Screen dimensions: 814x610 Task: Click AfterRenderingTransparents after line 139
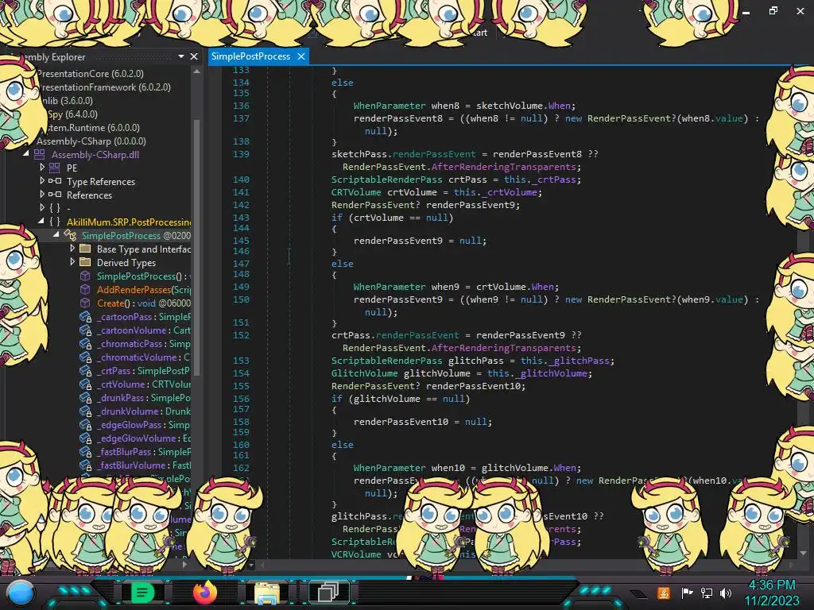coord(503,167)
